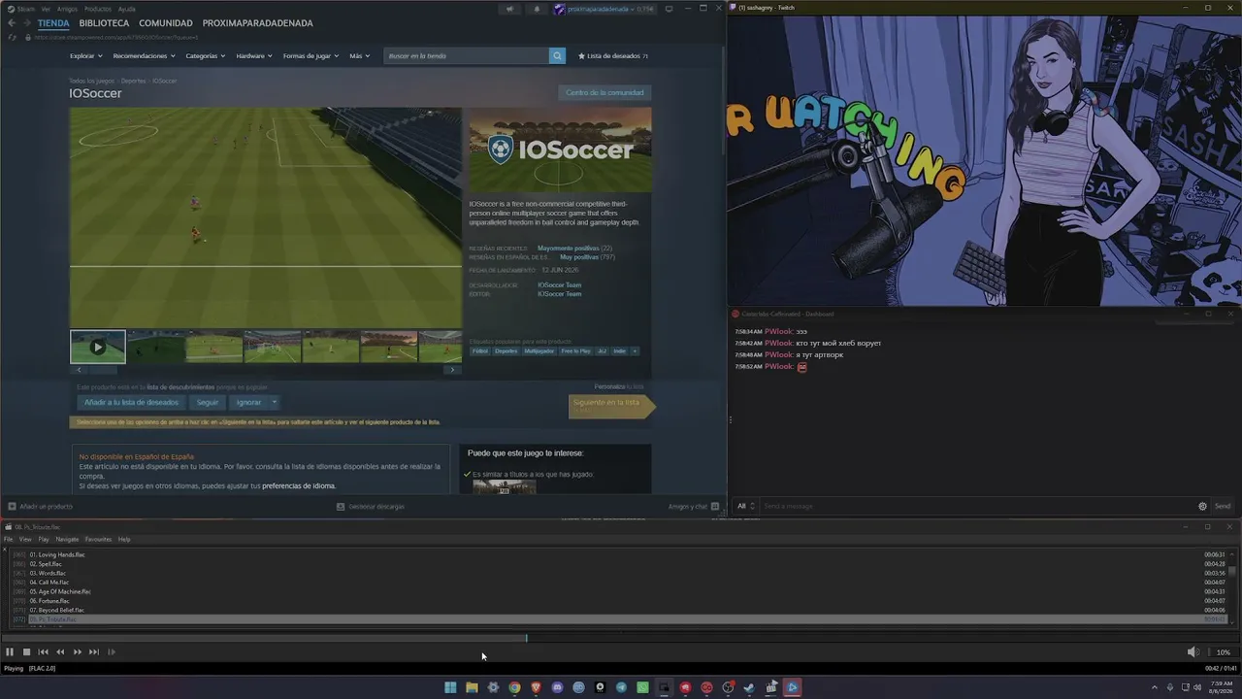Go back with Steam's back arrow
Viewport: 1242px width, 699px height.
pos(12,23)
